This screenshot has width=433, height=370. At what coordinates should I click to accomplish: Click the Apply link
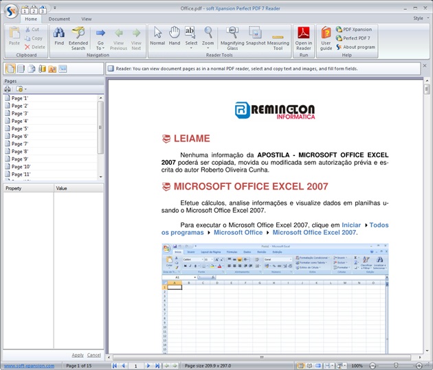point(78,355)
